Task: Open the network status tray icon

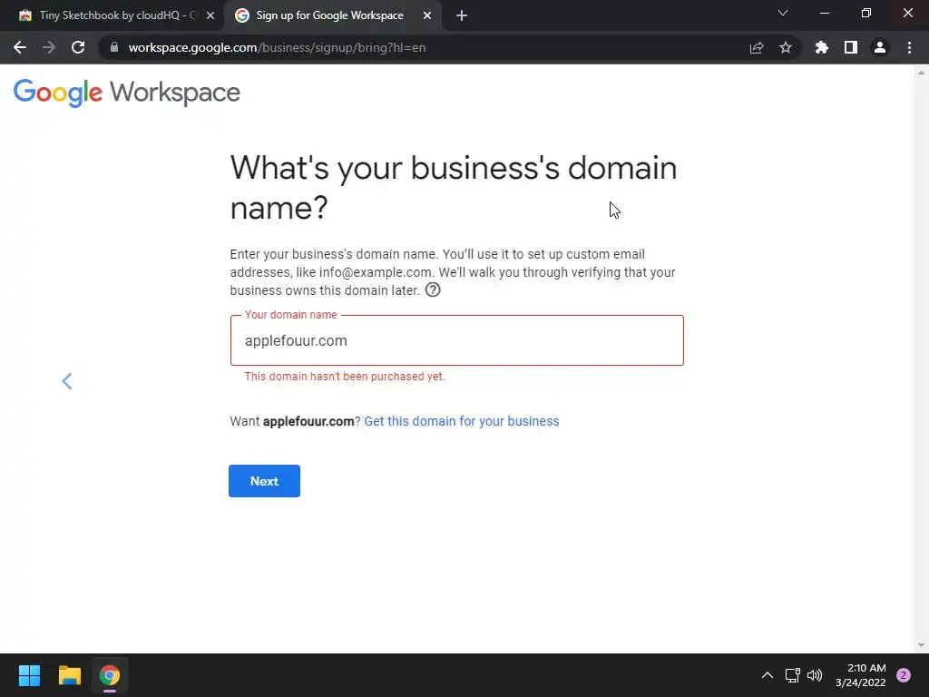Action: 792,675
